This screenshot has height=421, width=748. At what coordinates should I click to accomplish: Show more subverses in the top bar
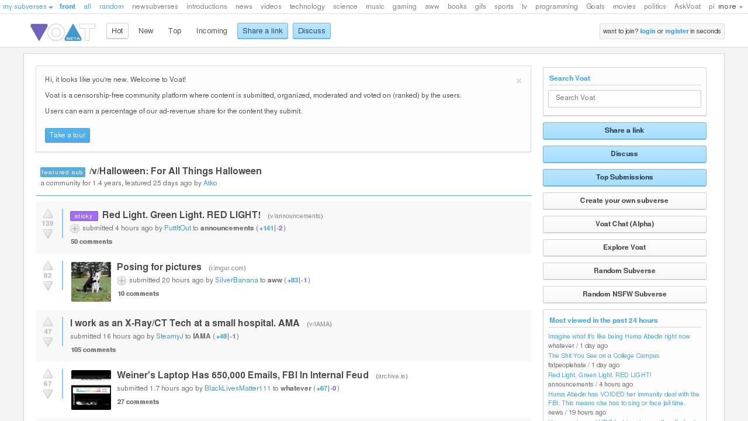(x=730, y=6)
